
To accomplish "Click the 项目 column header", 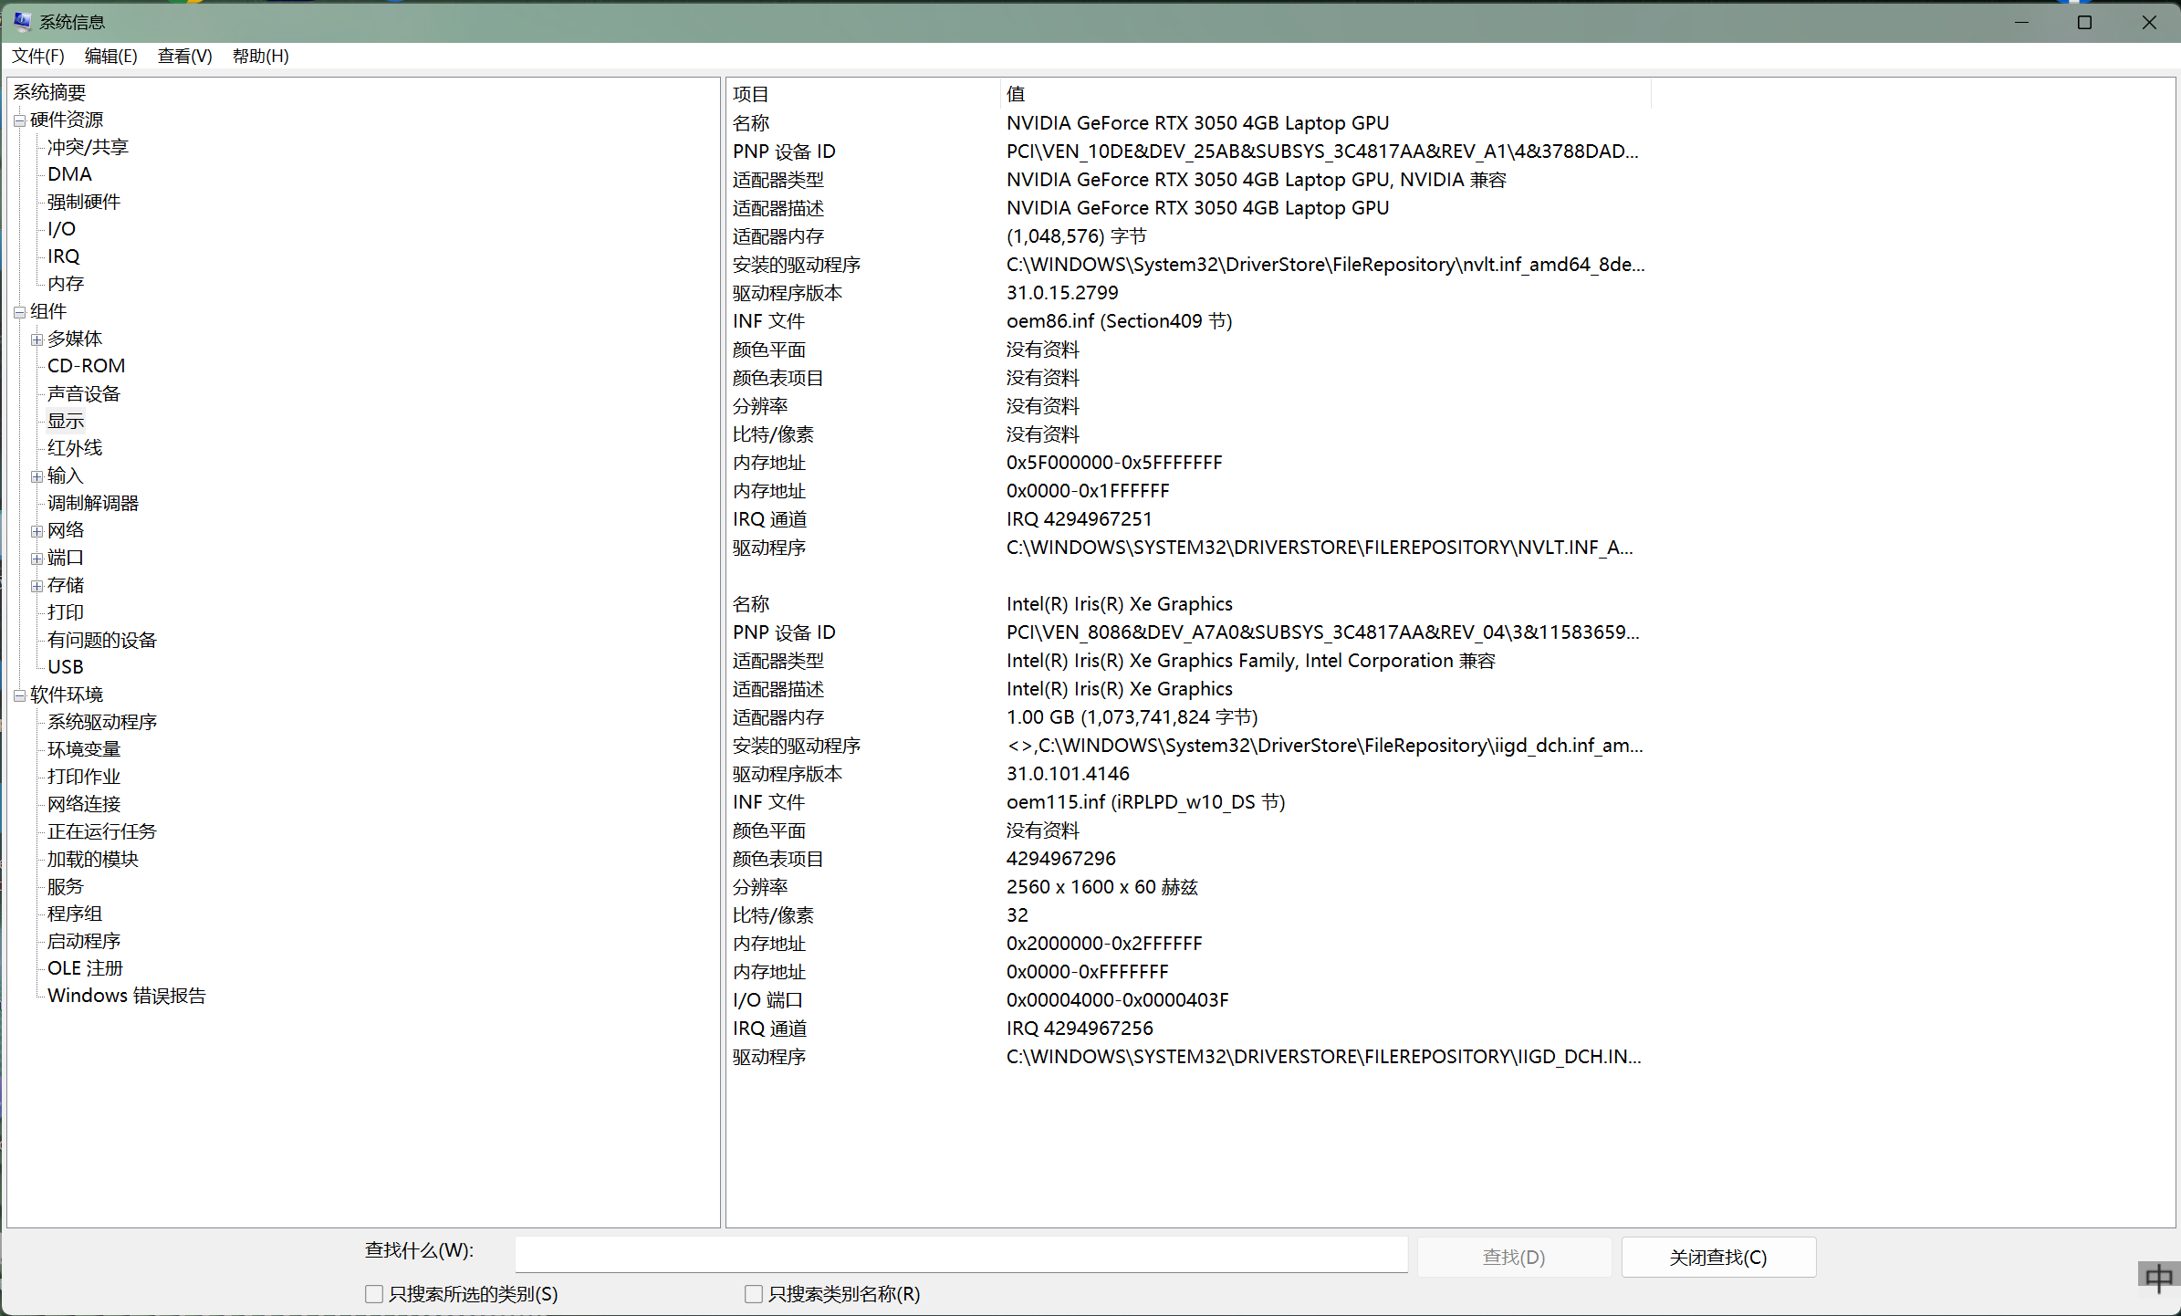I will [x=863, y=94].
